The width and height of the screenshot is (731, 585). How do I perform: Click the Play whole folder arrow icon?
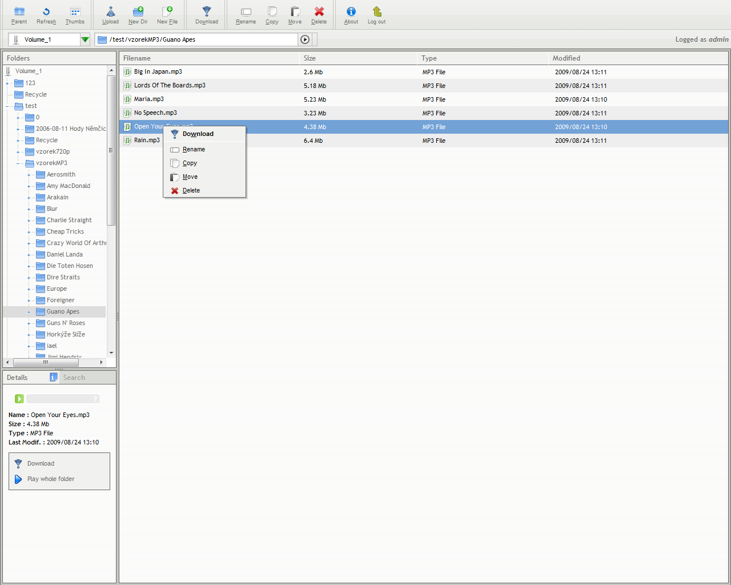18,479
